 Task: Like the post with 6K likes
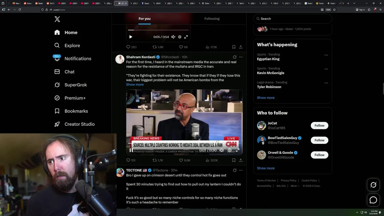tap(183, 47)
